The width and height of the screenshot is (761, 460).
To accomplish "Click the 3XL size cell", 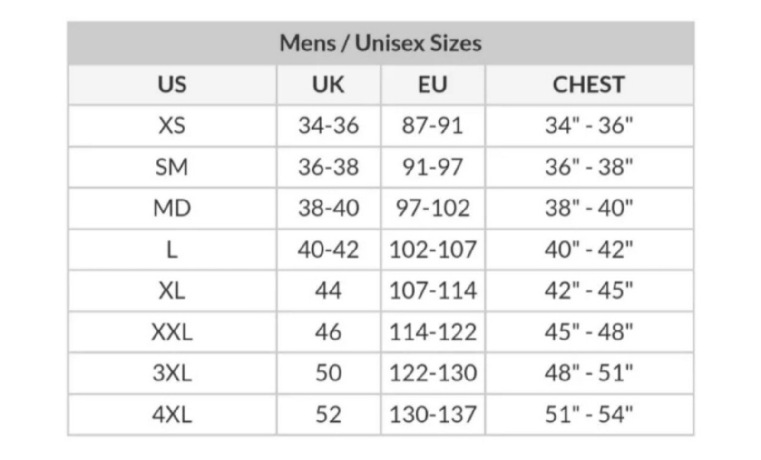I will coord(172,373).
